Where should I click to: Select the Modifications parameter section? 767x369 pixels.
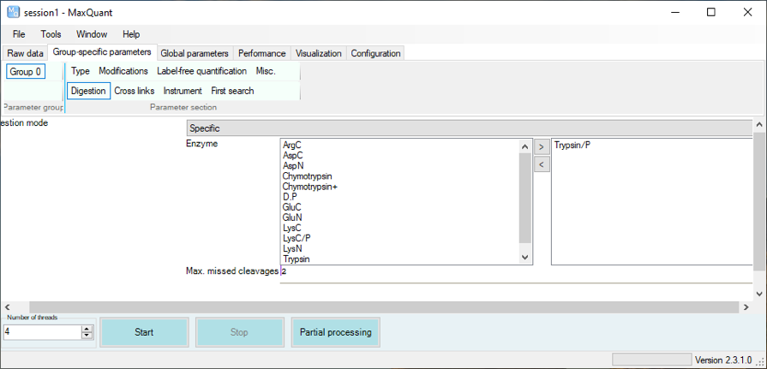(x=123, y=71)
